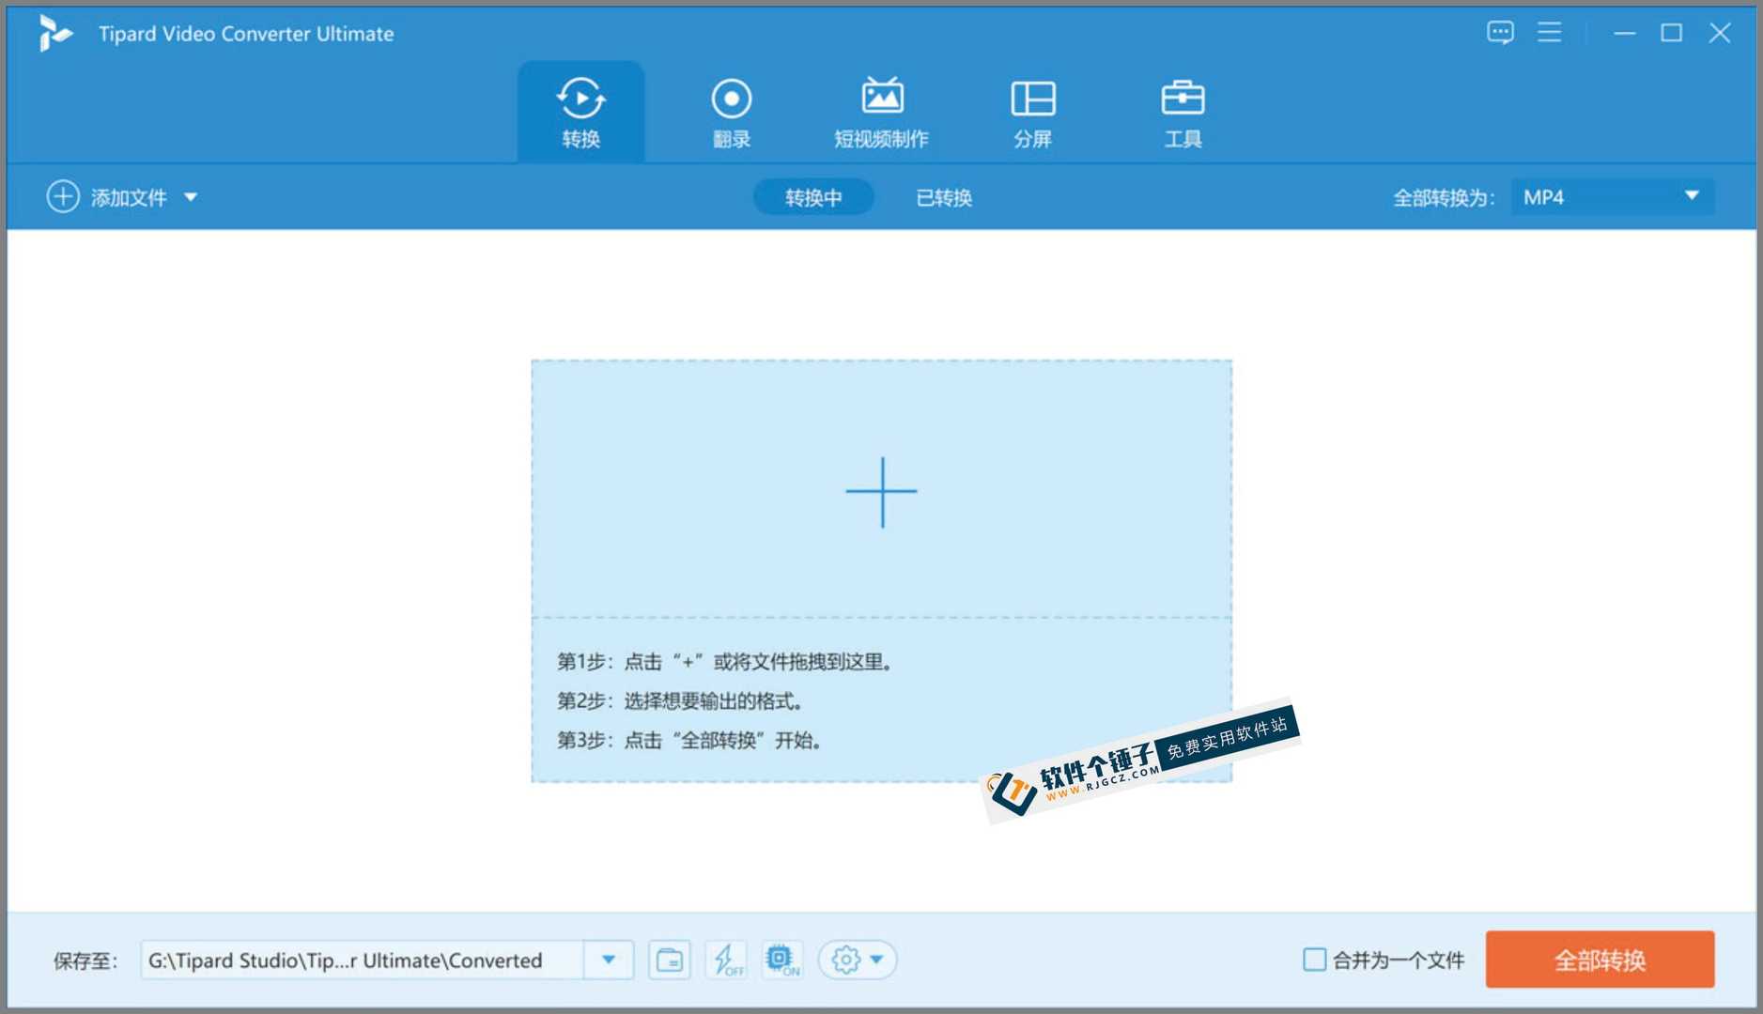The height and width of the screenshot is (1014, 1763).
Task: Show the 转换中 list
Action: [813, 197]
